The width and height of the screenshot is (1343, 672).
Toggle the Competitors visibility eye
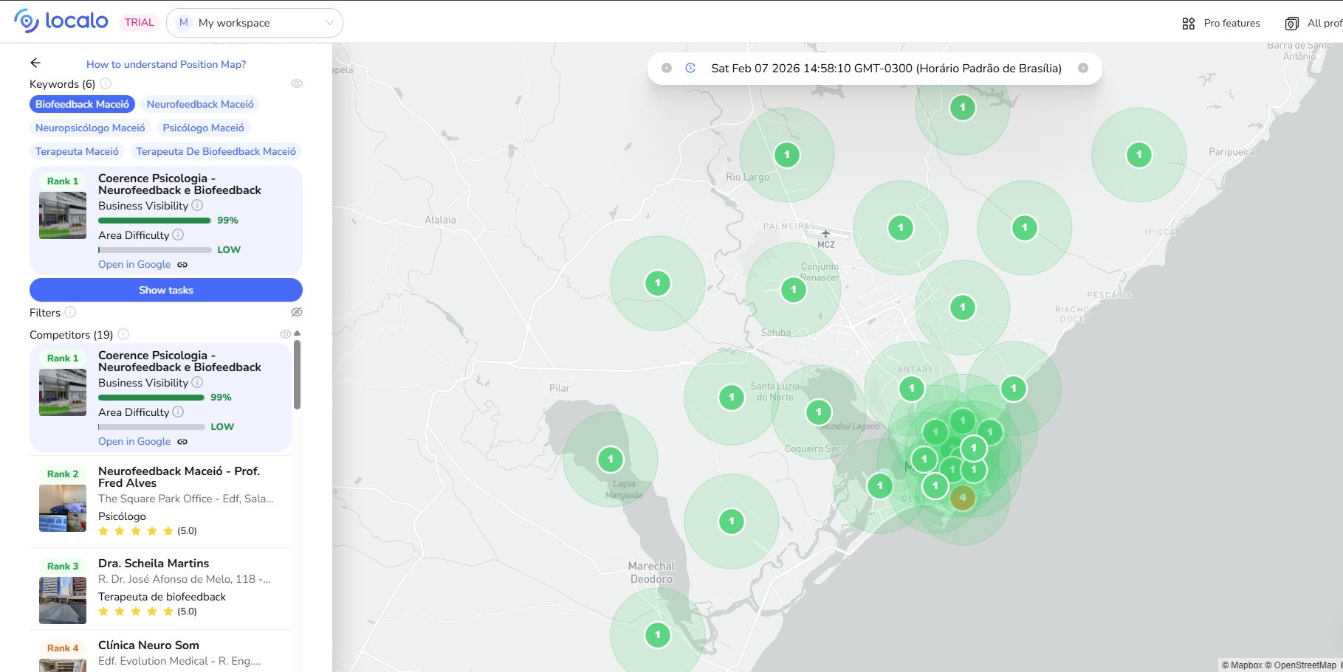click(x=286, y=334)
